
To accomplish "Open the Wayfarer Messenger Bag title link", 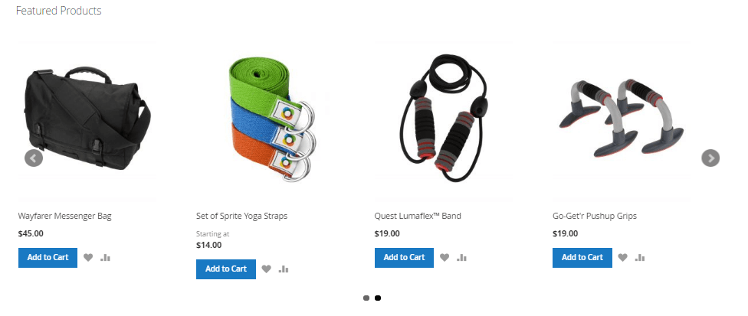I will [65, 216].
